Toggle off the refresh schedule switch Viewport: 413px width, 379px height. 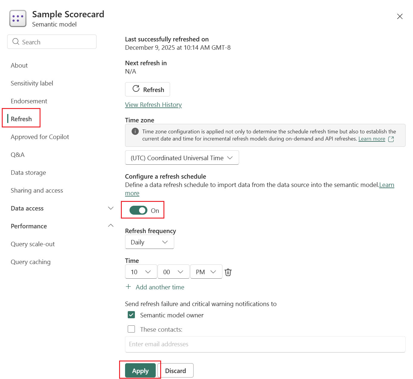[x=138, y=210]
